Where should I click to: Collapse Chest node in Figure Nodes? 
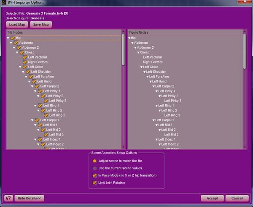tap(138, 53)
